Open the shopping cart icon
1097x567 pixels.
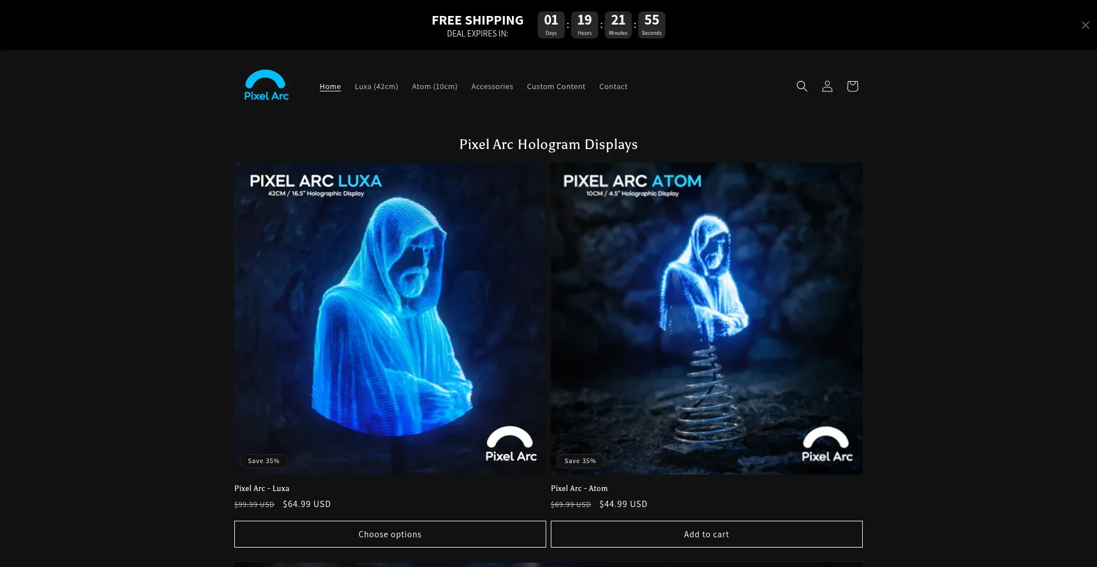click(x=852, y=86)
